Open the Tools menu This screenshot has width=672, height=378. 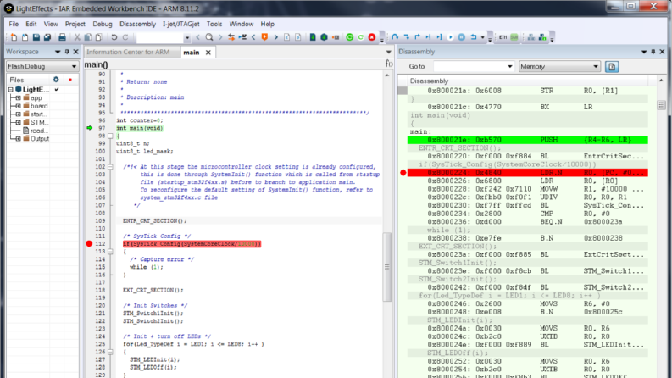[x=214, y=24]
